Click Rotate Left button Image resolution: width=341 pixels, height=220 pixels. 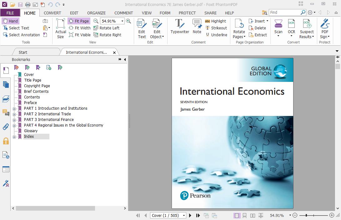pyautogui.click(x=107, y=28)
